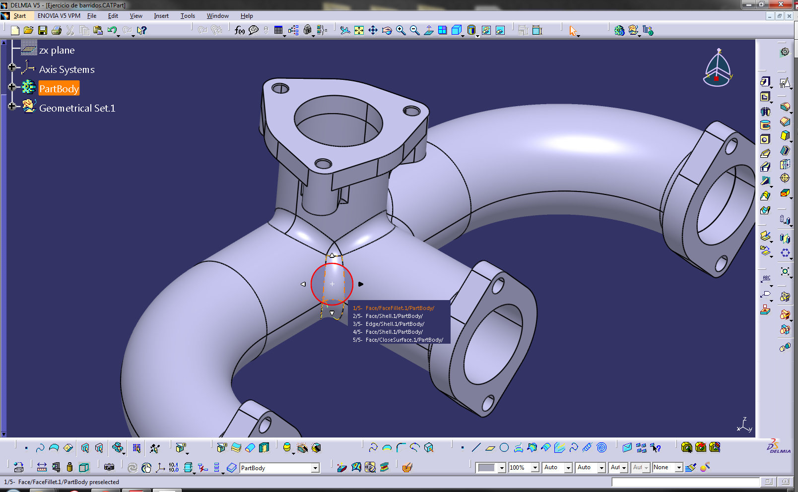Viewport: 798px width, 492px height.
Task: Click the Update All icon
Action: (132, 467)
